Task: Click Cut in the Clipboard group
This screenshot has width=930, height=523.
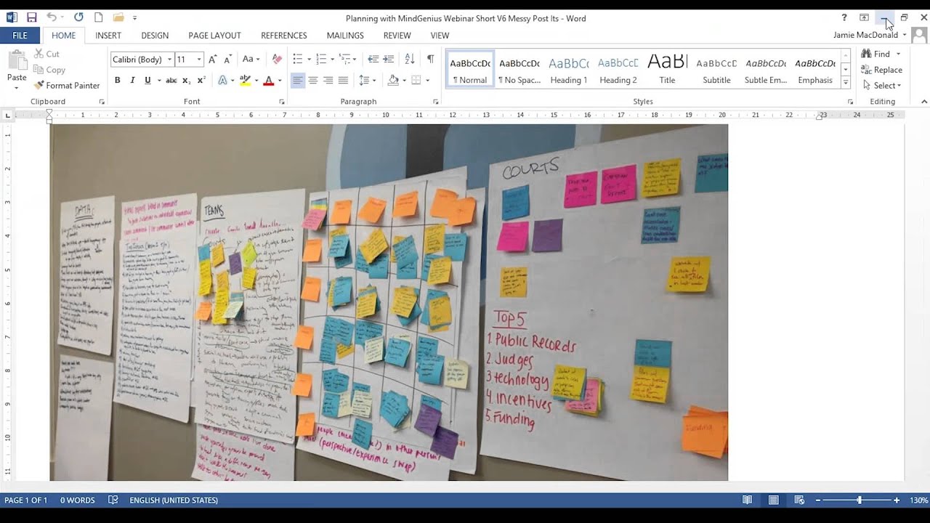Action: [x=46, y=54]
